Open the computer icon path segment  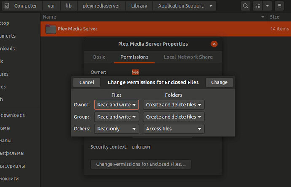click(7, 6)
